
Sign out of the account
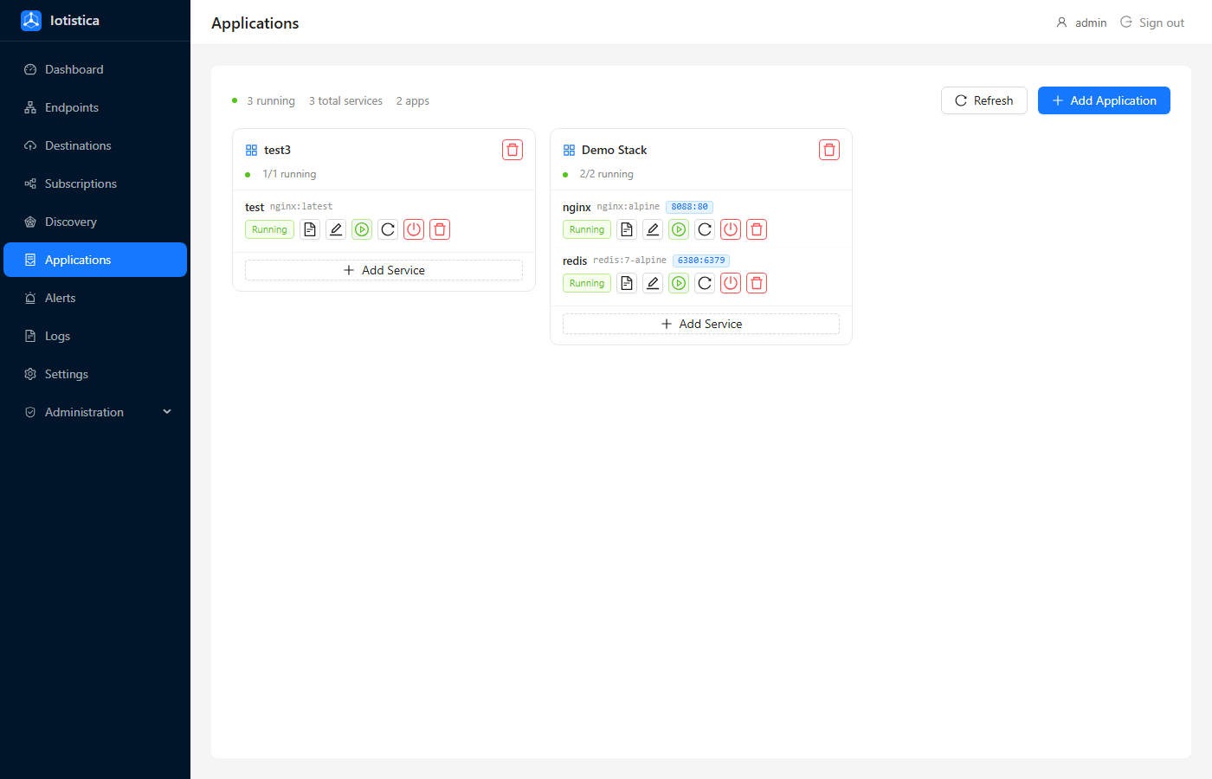pos(1152,23)
